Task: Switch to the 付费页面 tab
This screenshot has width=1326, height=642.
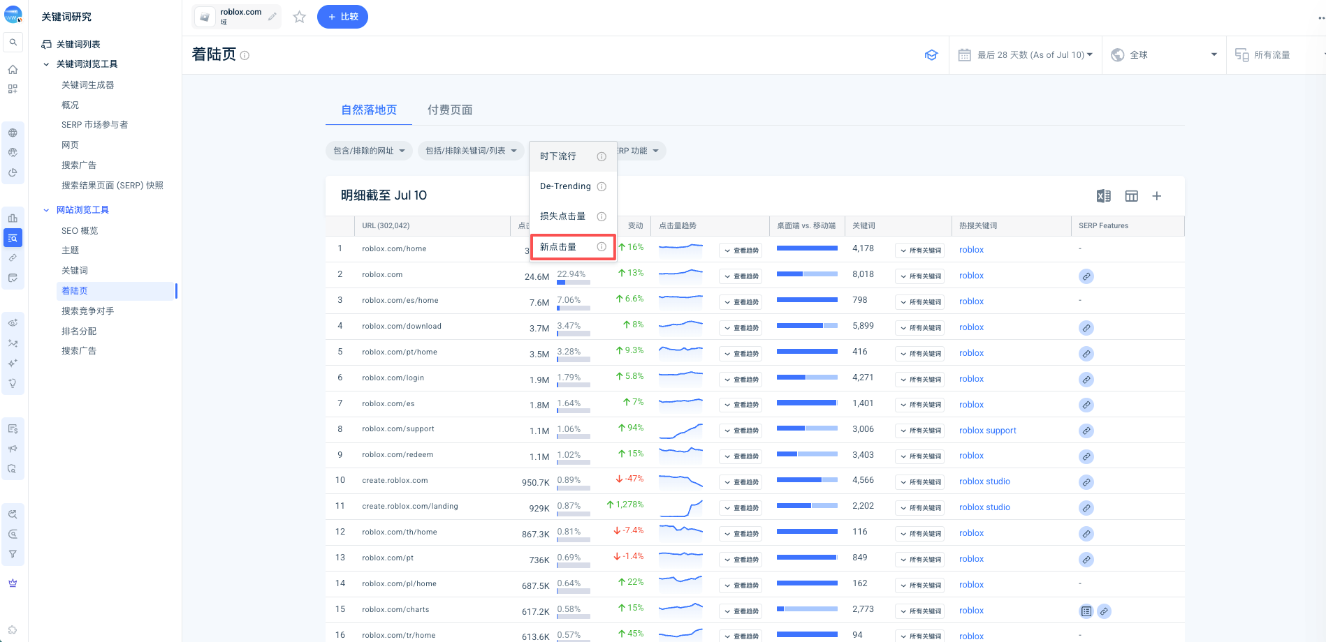Action: click(x=450, y=110)
